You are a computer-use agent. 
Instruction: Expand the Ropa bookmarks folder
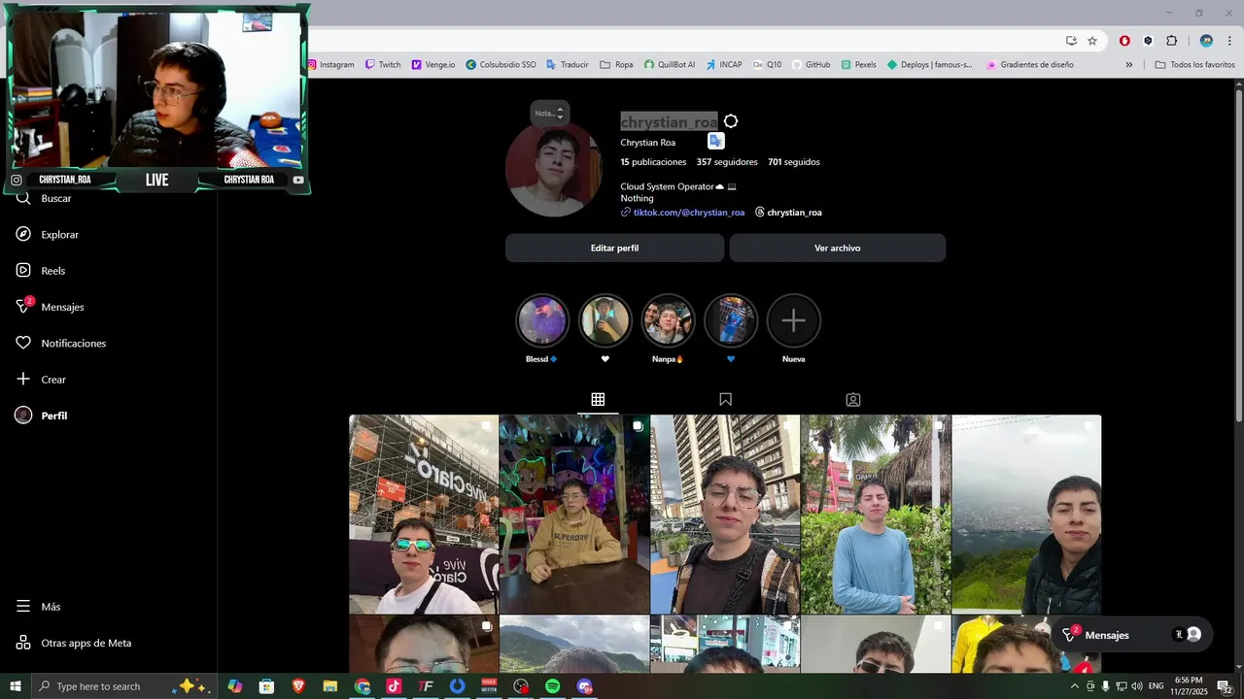tap(616, 65)
